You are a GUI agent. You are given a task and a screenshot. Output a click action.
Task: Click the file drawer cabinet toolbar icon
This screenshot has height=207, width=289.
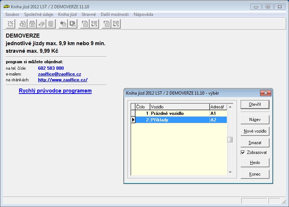pyautogui.click(x=32, y=24)
